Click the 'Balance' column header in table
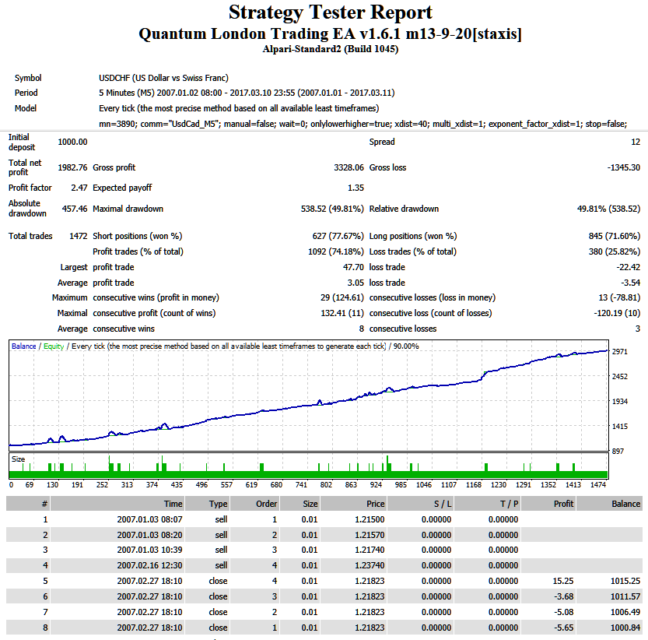This screenshot has width=648, height=640. [x=609, y=504]
